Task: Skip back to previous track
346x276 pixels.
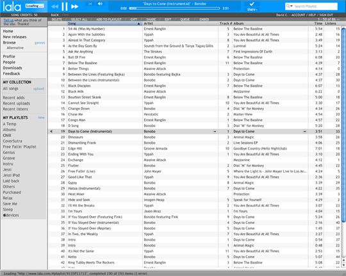Action: tap(54, 6)
